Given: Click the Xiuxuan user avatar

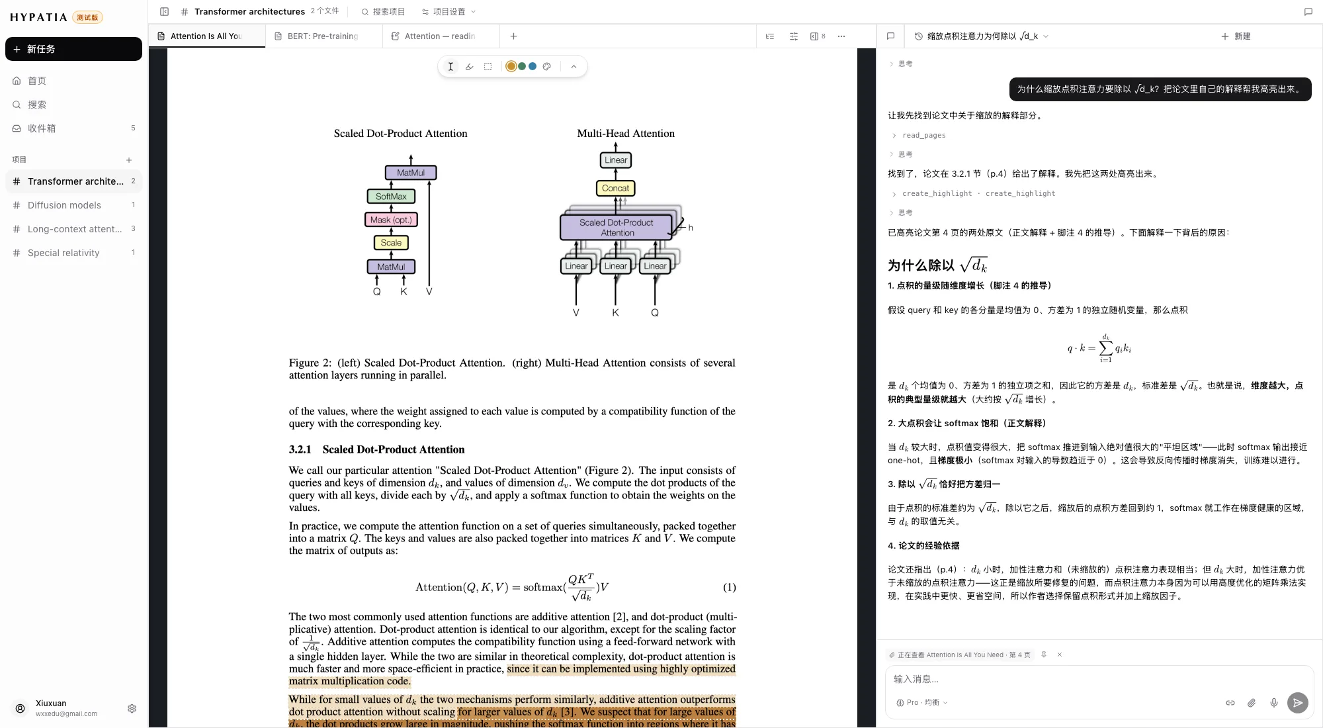Looking at the screenshot, I should tap(21, 708).
